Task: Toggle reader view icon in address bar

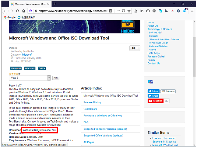Action: coord(111,11)
